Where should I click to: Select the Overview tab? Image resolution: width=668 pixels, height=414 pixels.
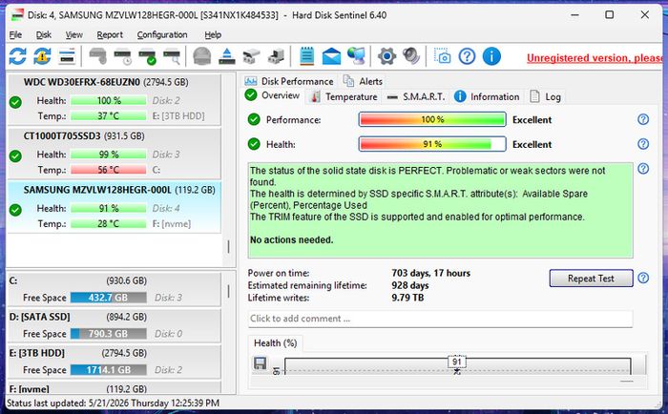coord(273,95)
